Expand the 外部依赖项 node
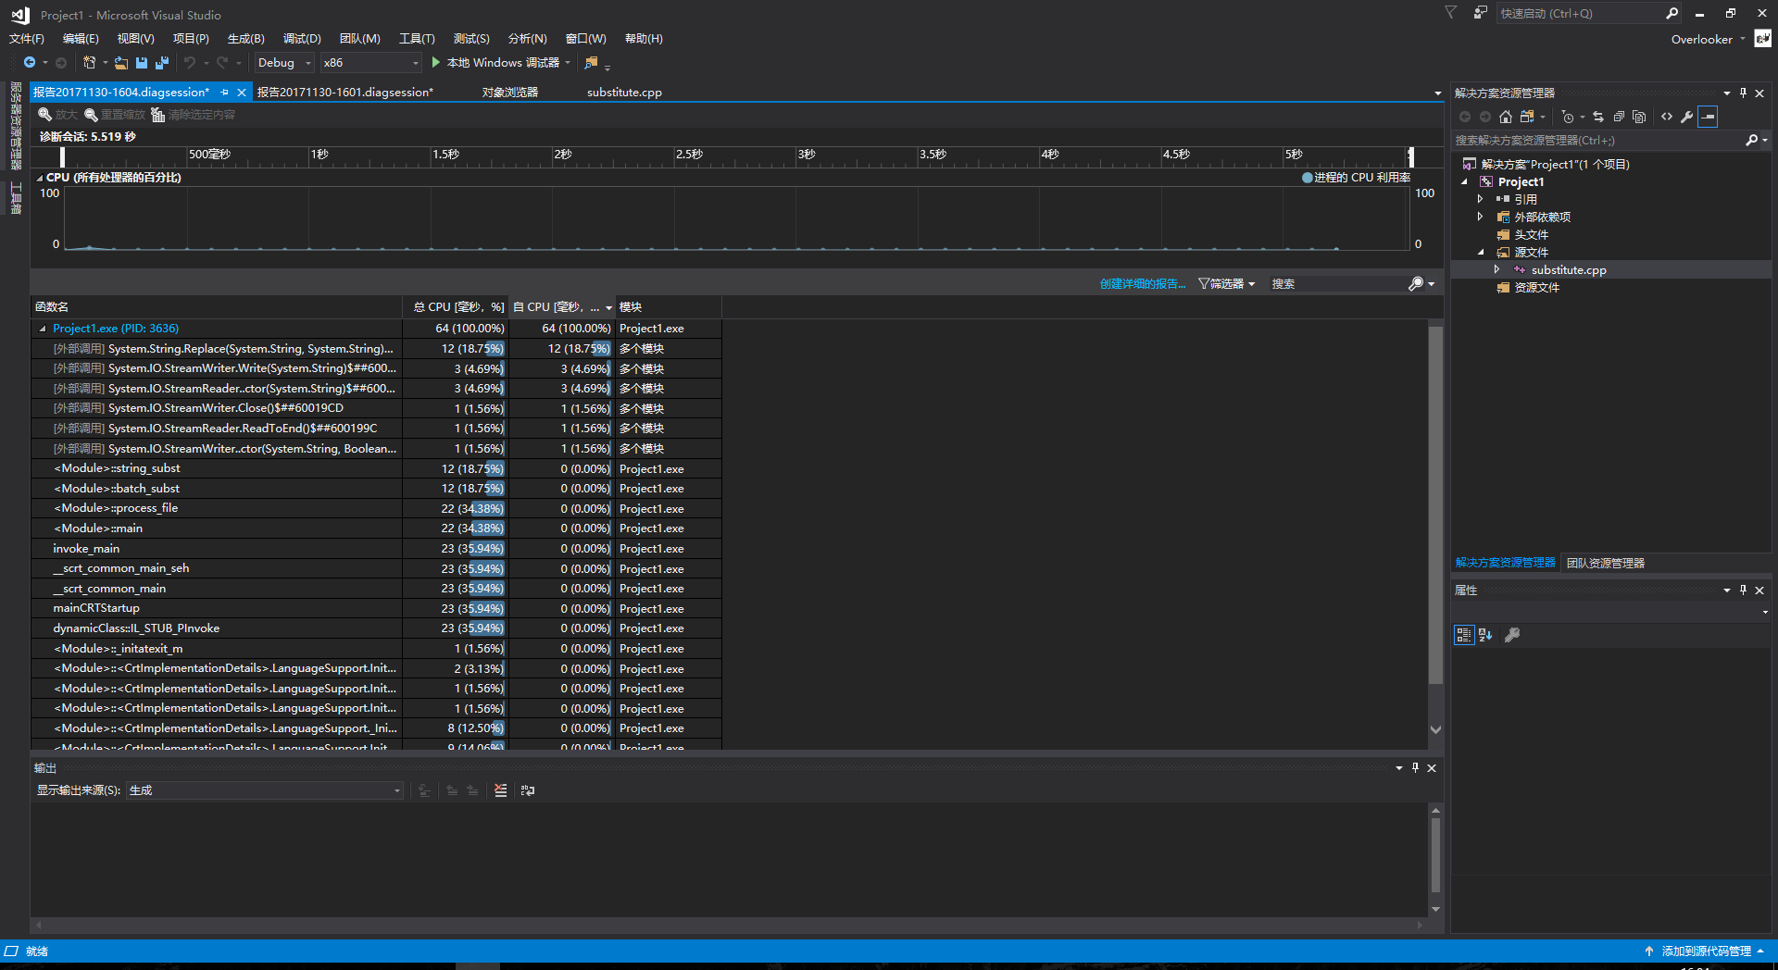 pyautogui.click(x=1481, y=217)
